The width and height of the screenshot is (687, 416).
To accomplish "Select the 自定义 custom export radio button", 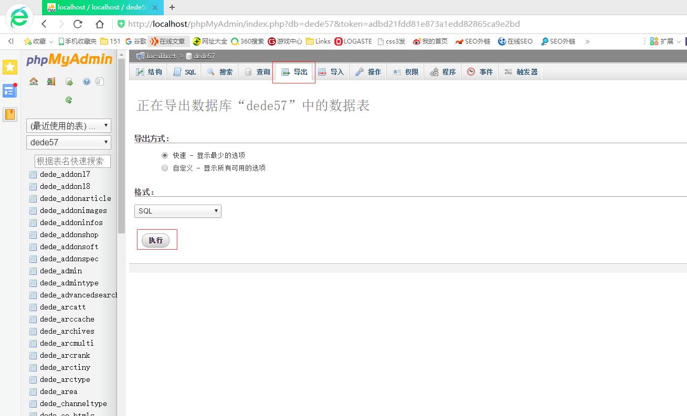I will pos(165,168).
